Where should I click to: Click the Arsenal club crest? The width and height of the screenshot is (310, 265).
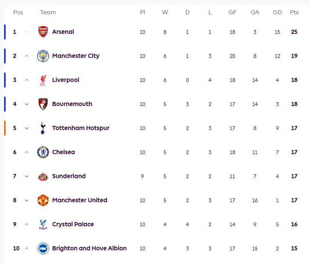point(43,32)
